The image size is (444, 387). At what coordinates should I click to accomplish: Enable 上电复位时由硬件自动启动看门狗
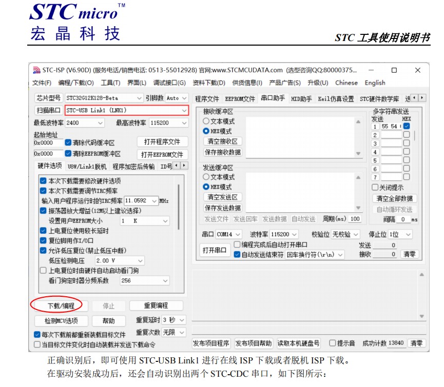[43, 271]
